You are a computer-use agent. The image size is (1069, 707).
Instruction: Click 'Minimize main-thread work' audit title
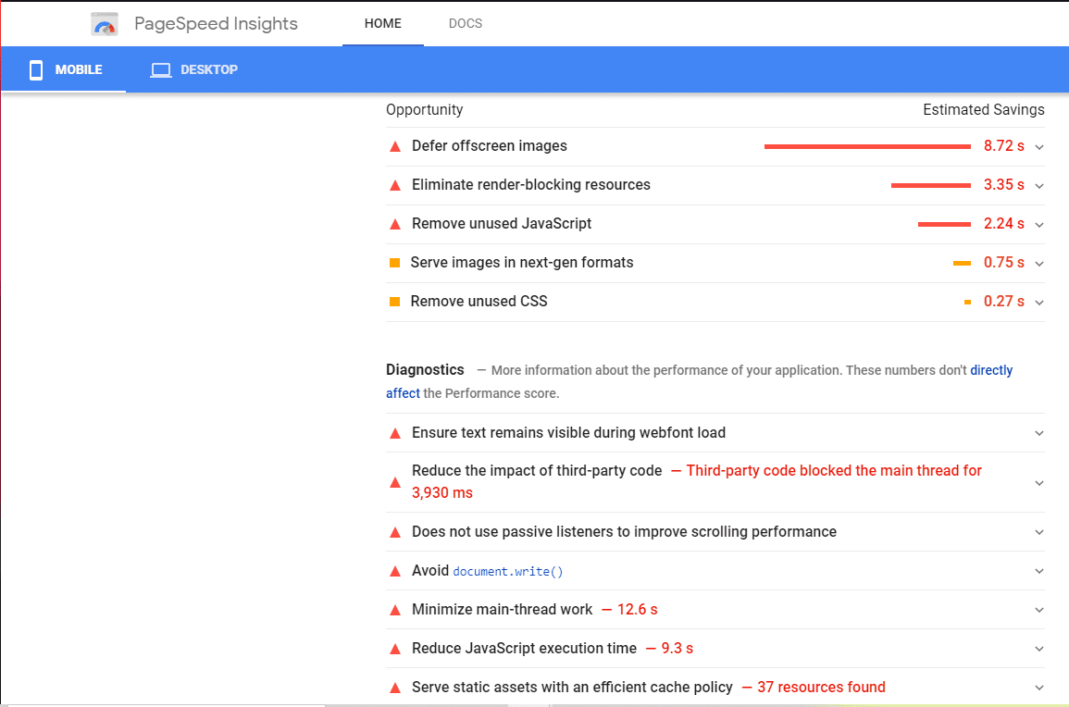[502, 610]
